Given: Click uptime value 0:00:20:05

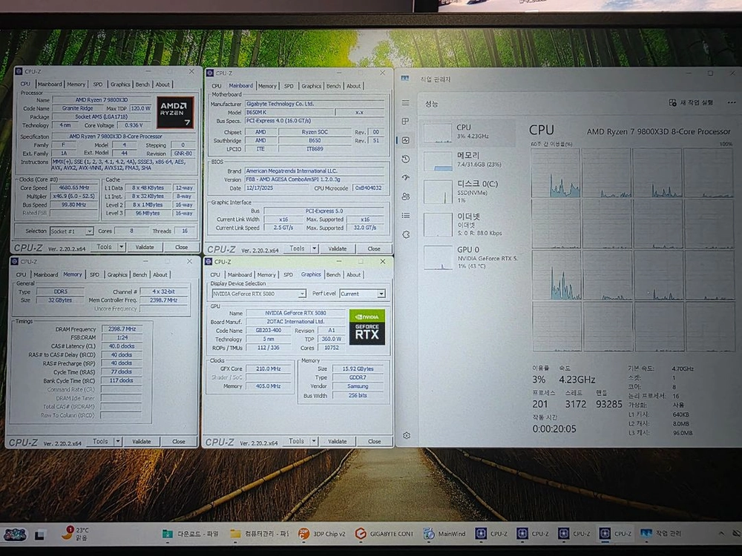Looking at the screenshot, I should (554, 428).
